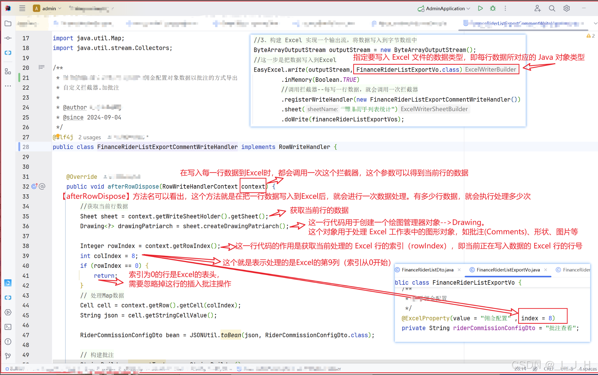The height and width of the screenshot is (375, 598).
Task: Open the main hamburger menu
Action: [22, 8]
